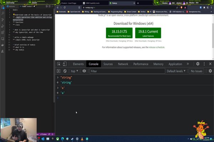Open the Docker whale icon in VS Code sidebar
The image size is (214, 142).
tap(2, 45)
